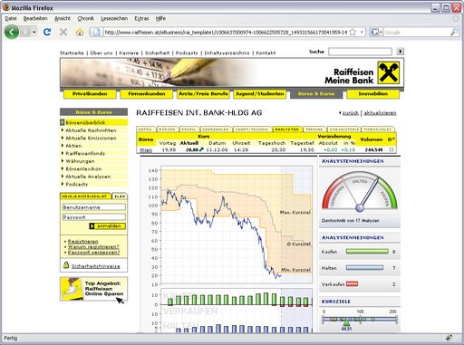The width and height of the screenshot is (464, 345).
Task: Click the zurück link
Action: pyautogui.click(x=350, y=113)
